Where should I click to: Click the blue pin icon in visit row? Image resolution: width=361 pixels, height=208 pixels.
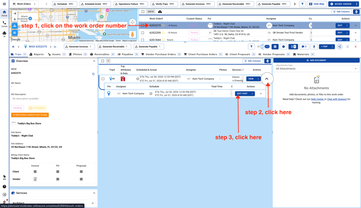pos(109,93)
